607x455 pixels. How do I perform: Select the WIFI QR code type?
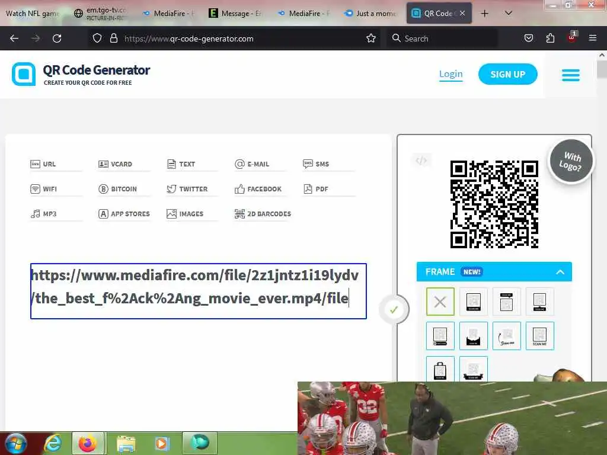tap(43, 189)
